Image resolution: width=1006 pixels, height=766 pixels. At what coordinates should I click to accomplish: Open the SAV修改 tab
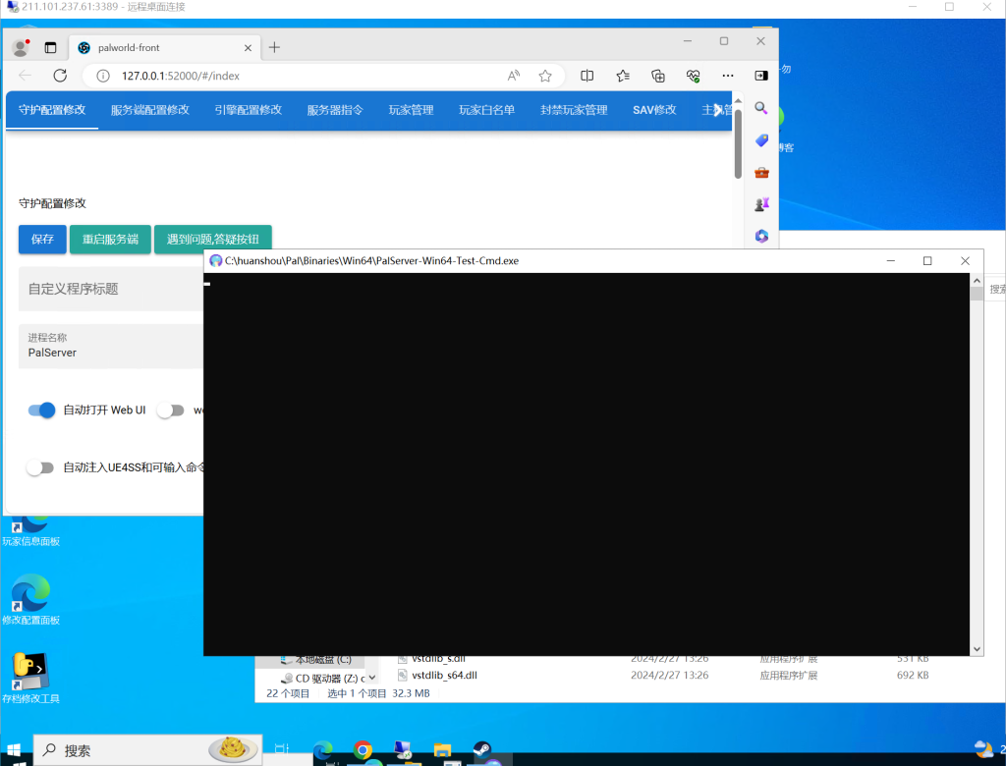(x=654, y=110)
